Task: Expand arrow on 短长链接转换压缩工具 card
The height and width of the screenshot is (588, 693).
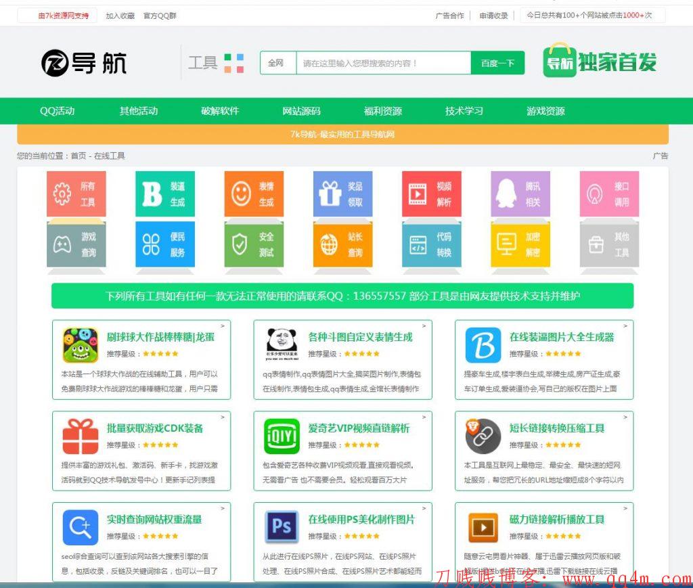Action: click(x=625, y=417)
